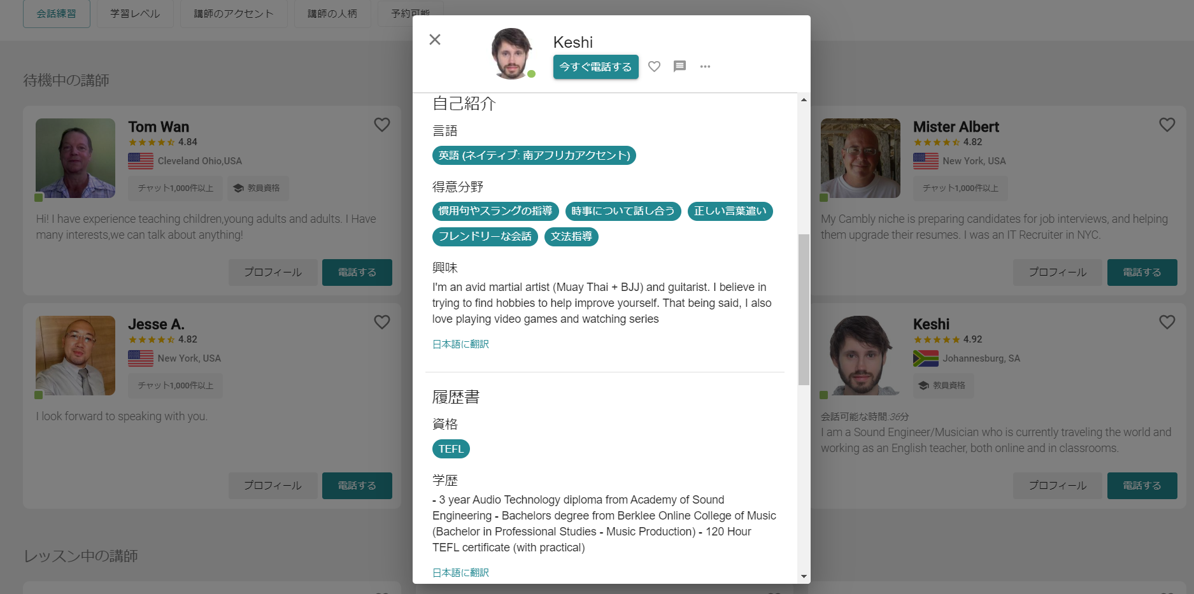Click 電話する button on Jesse A.'s card
The width and height of the screenshot is (1194, 594).
pos(357,486)
